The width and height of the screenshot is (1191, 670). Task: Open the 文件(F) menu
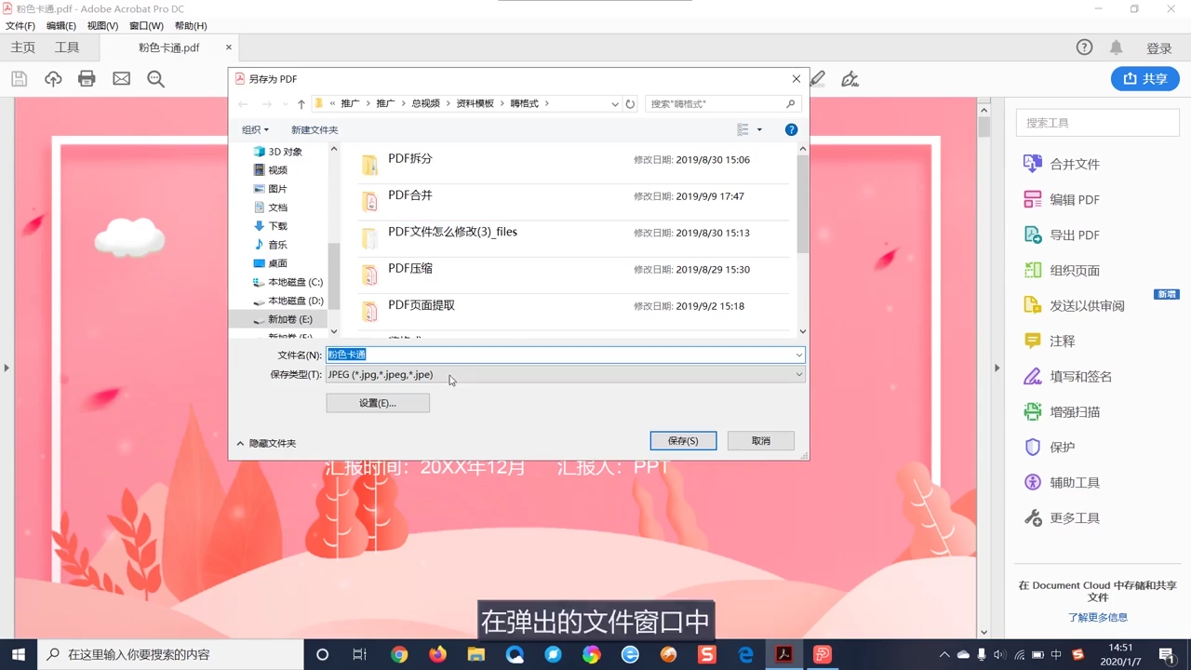pos(20,25)
